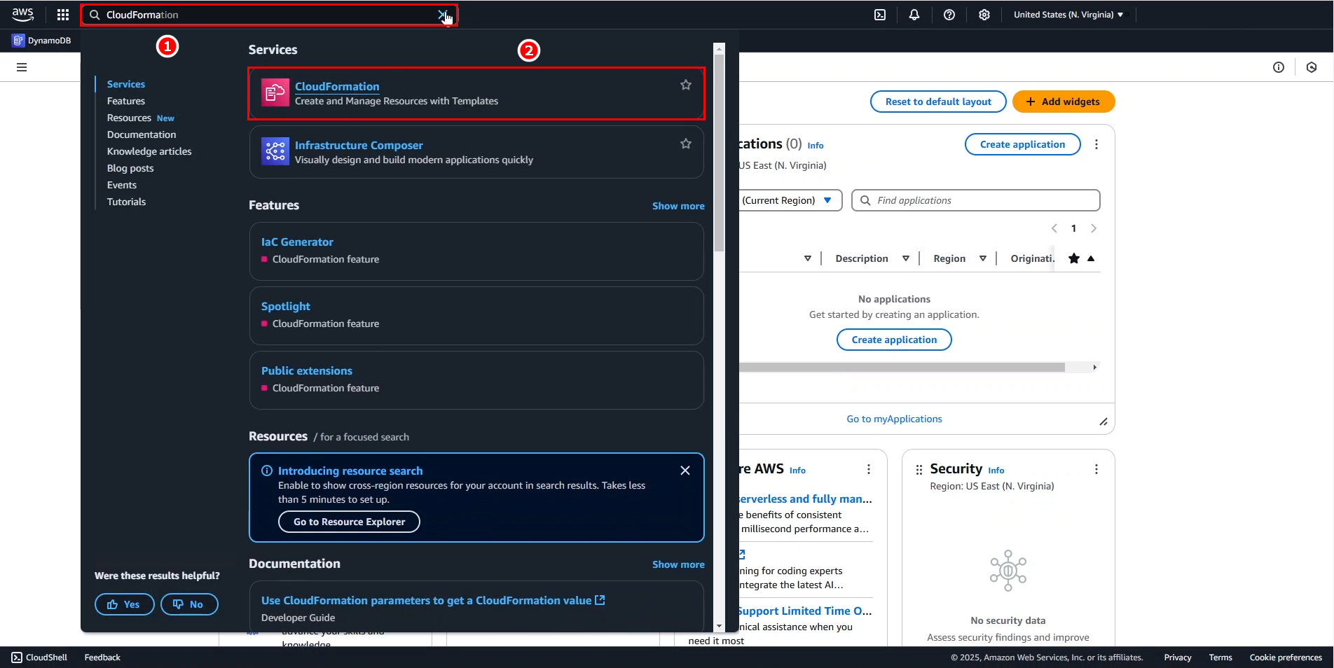Select the Knowledge articles category
Viewport: 1334px width, 668px height.
pyautogui.click(x=149, y=151)
